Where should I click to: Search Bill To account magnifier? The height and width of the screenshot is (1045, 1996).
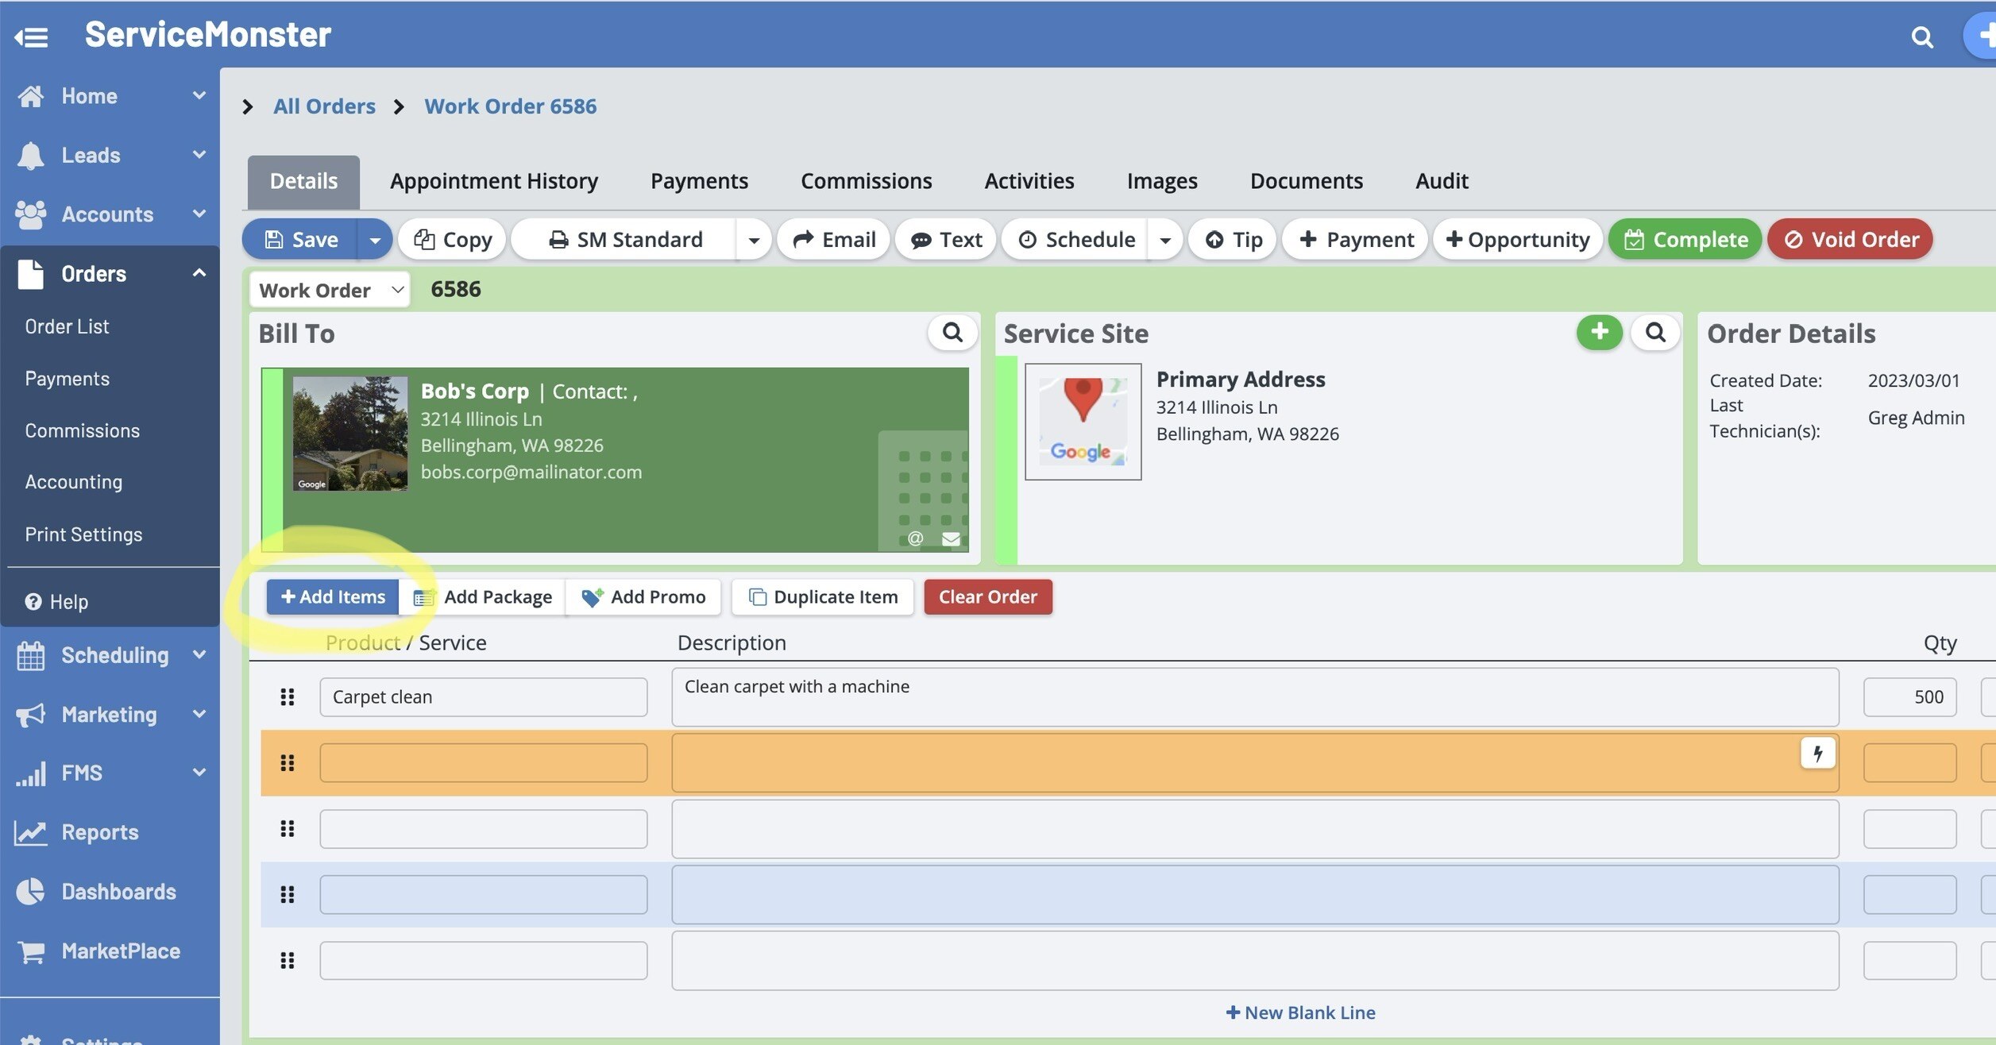coord(952,332)
